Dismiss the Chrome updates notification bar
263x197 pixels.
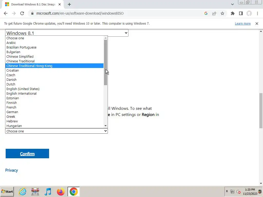257,24
